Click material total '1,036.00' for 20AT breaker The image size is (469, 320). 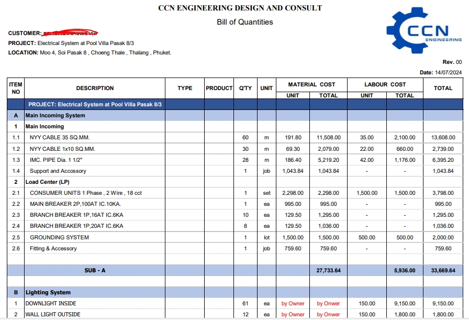pyautogui.click(x=328, y=226)
